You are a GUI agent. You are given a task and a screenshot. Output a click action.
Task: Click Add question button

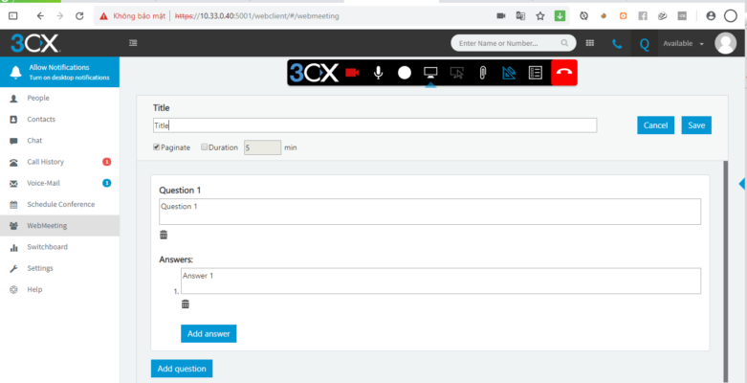(x=181, y=369)
